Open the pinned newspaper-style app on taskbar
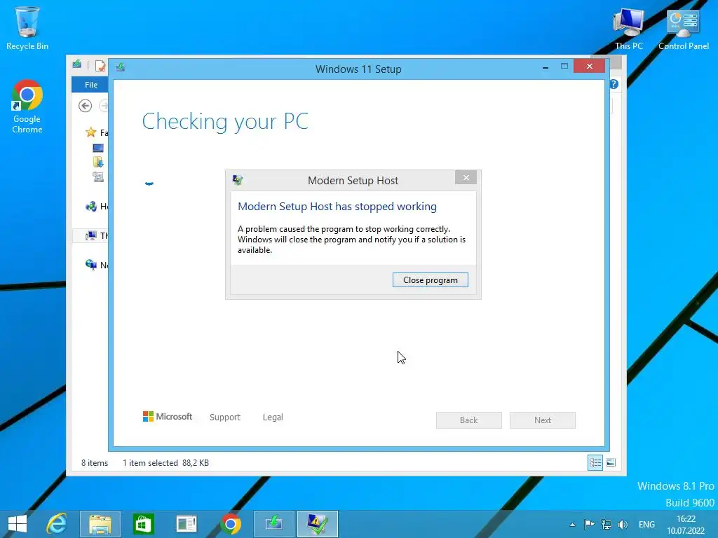 [187, 524]
